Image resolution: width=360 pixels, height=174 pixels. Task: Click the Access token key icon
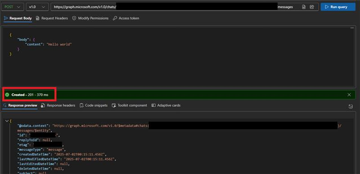[x=115, y=18]
